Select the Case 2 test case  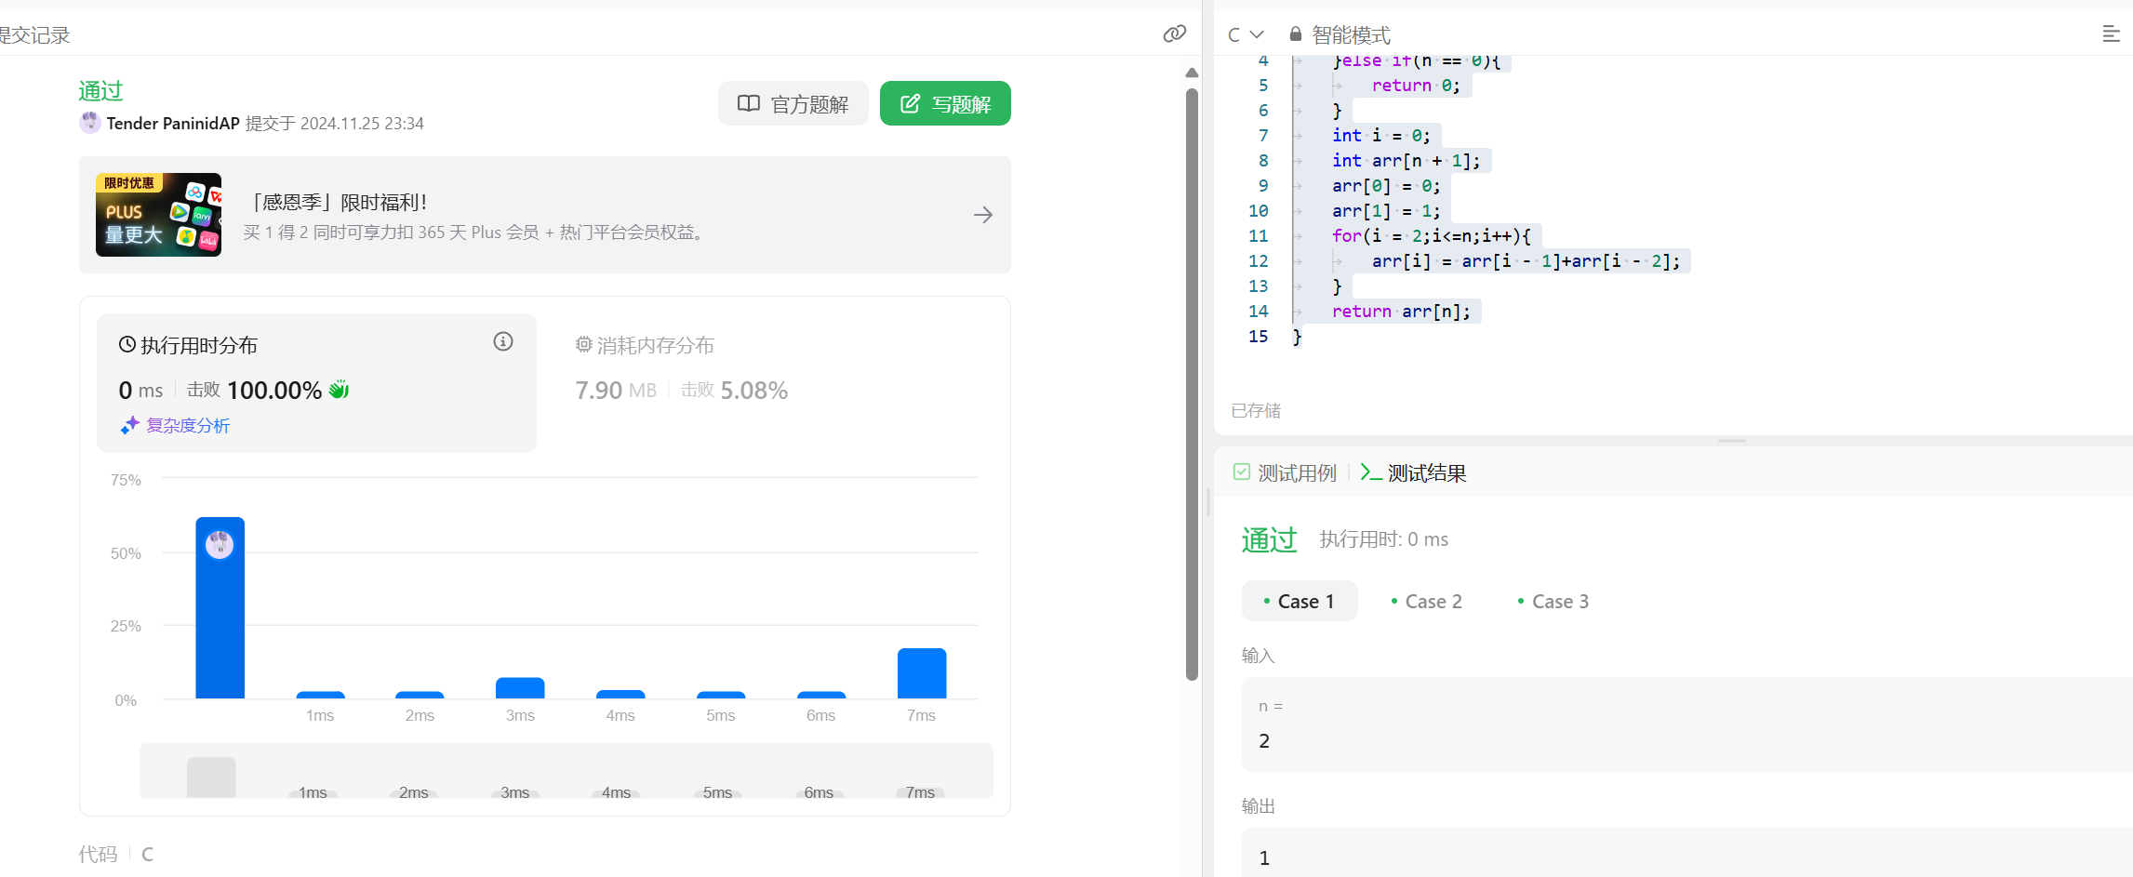click(x=1426, y=602)
